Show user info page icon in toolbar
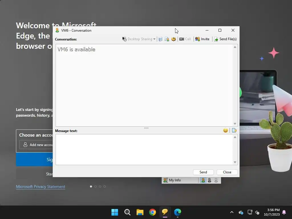 (x=167, y=39)
